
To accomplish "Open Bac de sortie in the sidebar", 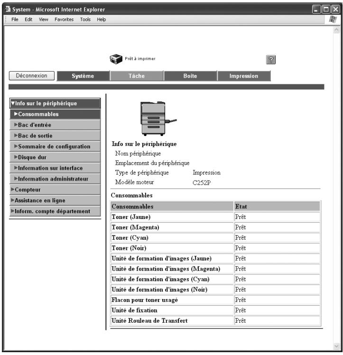I will (x=55, y=136).
